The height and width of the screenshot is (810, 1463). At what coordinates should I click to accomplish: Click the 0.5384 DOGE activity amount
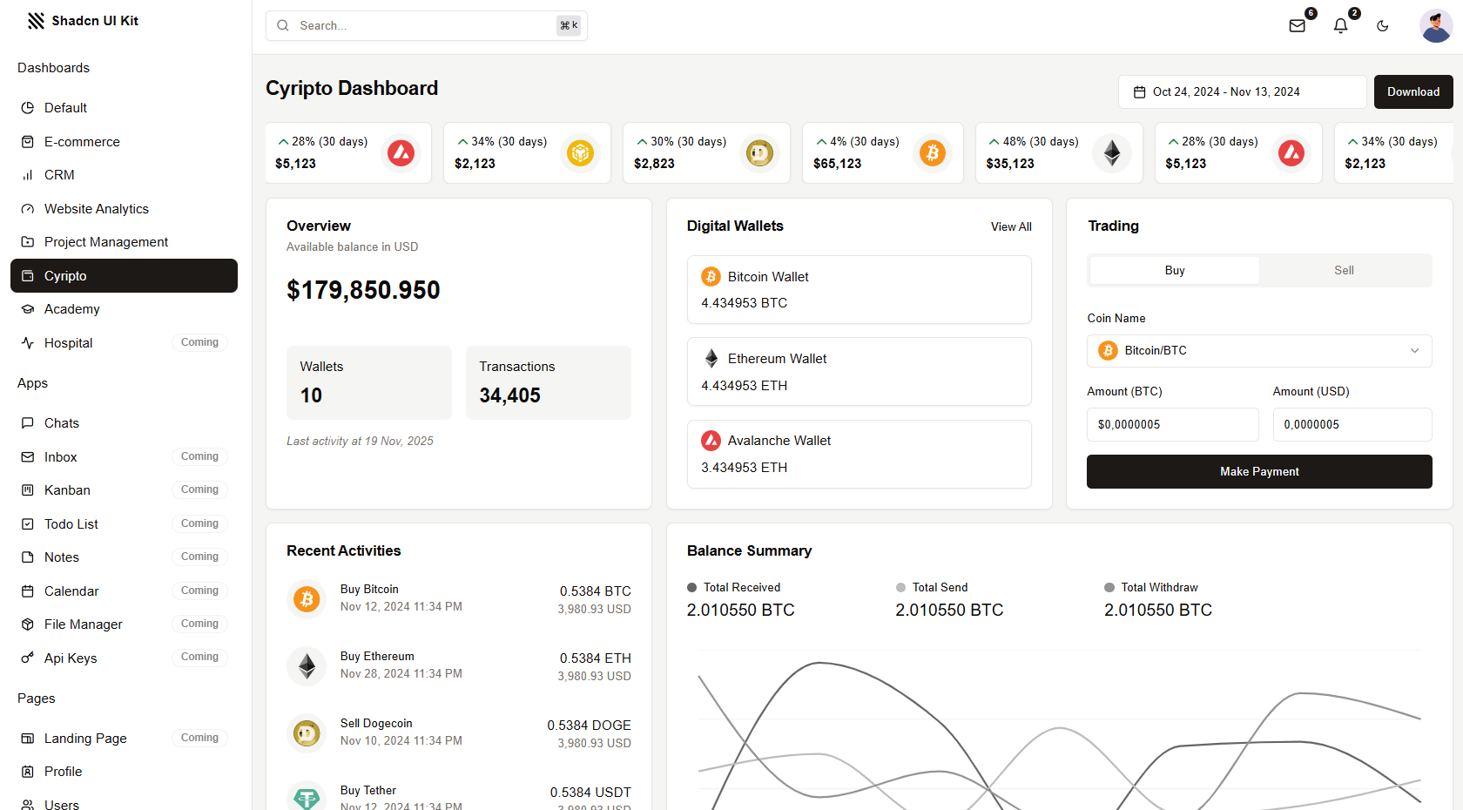click(589, 726)
